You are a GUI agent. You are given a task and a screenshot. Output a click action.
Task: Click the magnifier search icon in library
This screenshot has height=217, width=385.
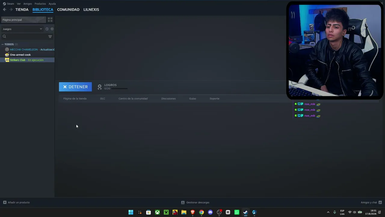pyautogui.click(x=4, y=36)
